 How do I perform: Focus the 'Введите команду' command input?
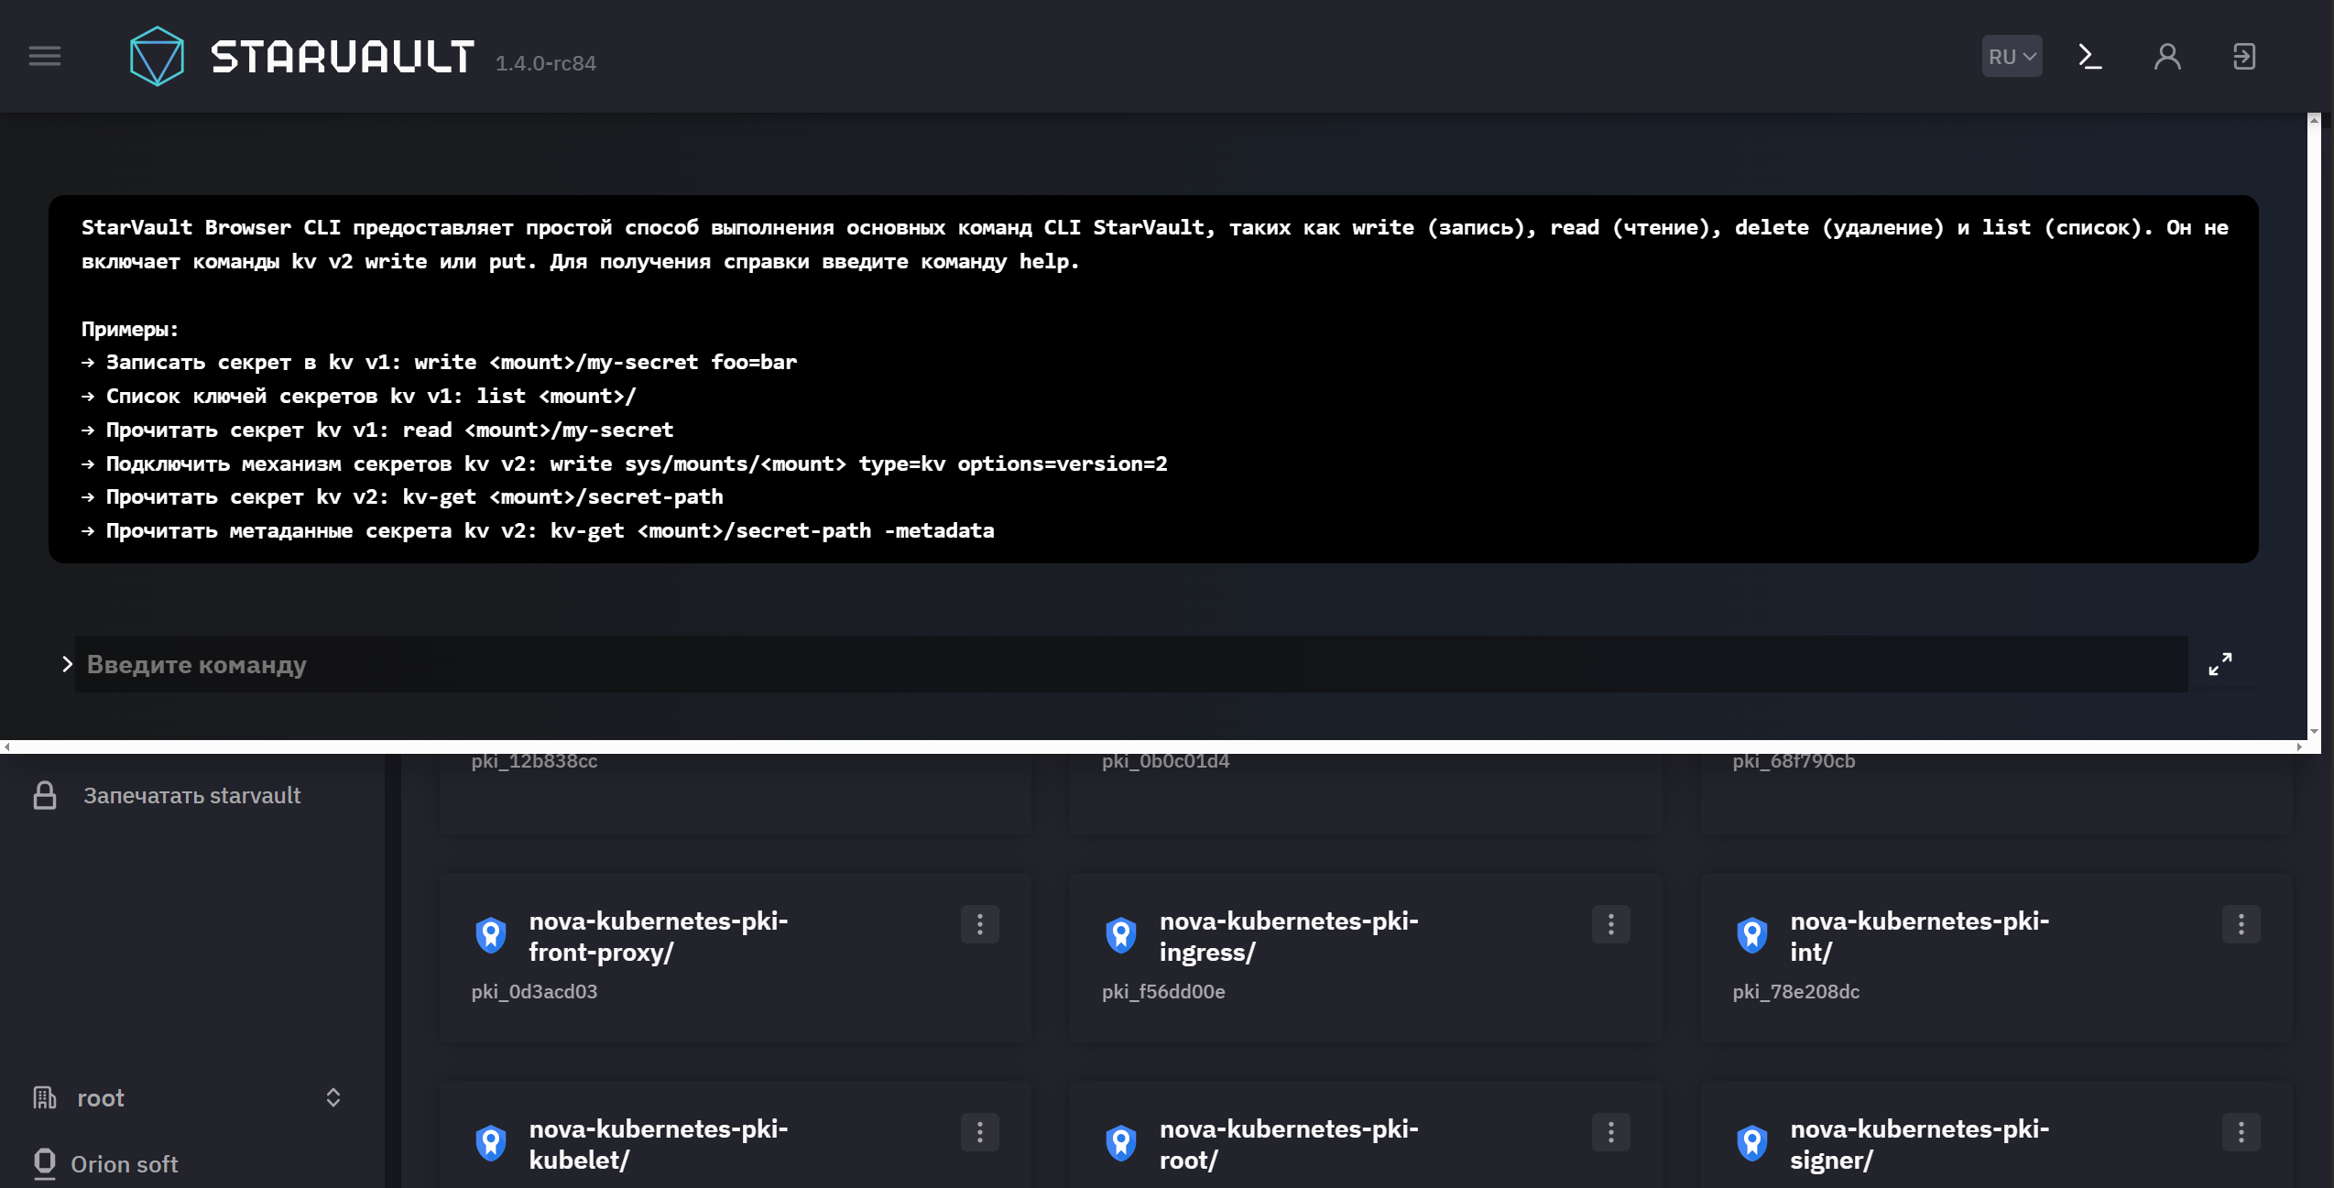point(1131,664)
